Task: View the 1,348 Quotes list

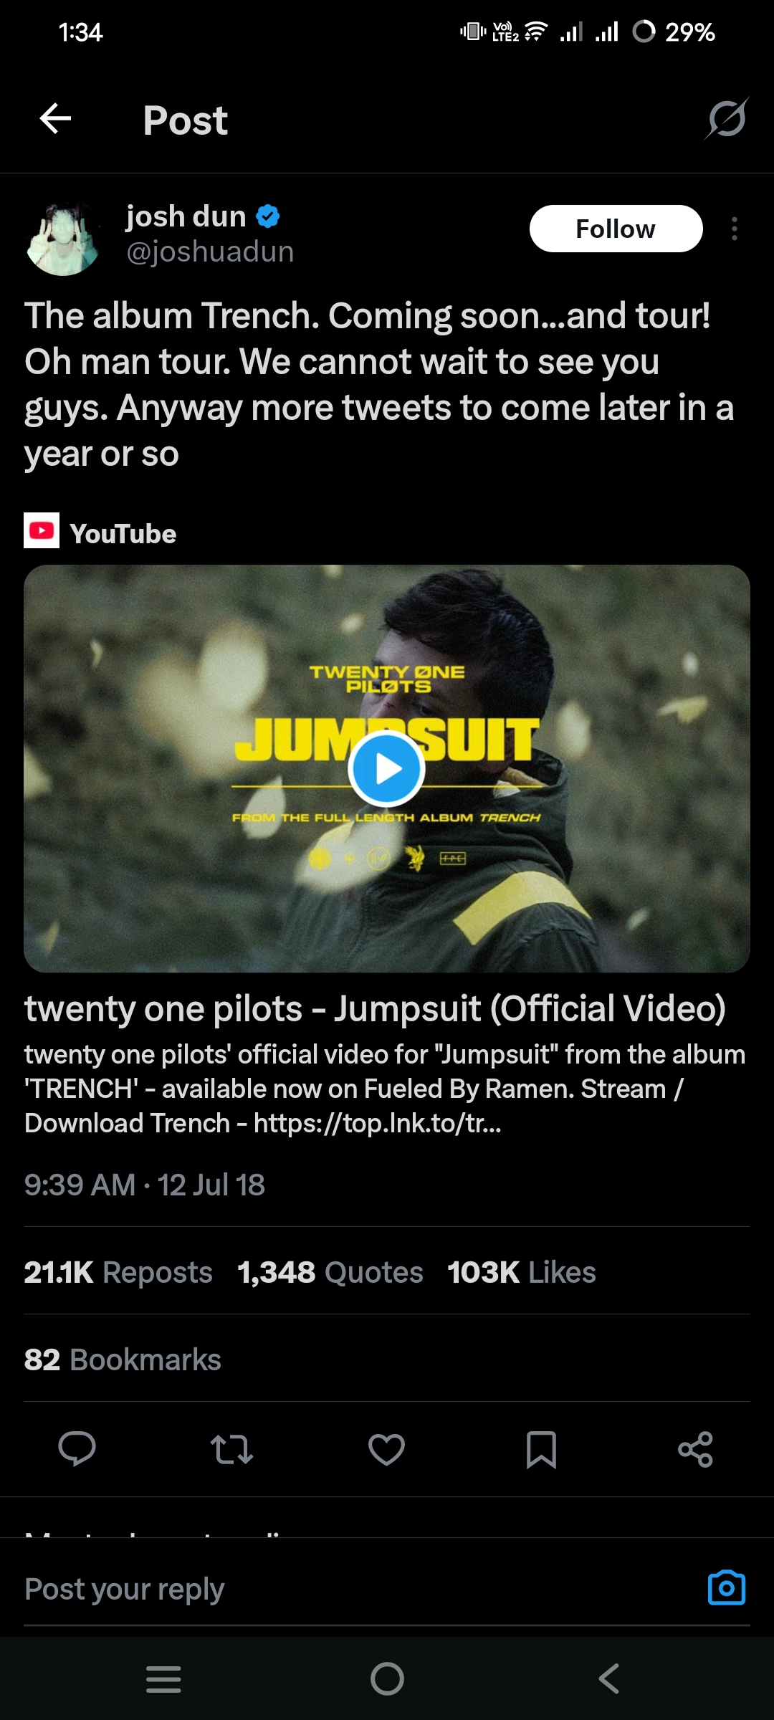Action: (x=330, y=1272)
